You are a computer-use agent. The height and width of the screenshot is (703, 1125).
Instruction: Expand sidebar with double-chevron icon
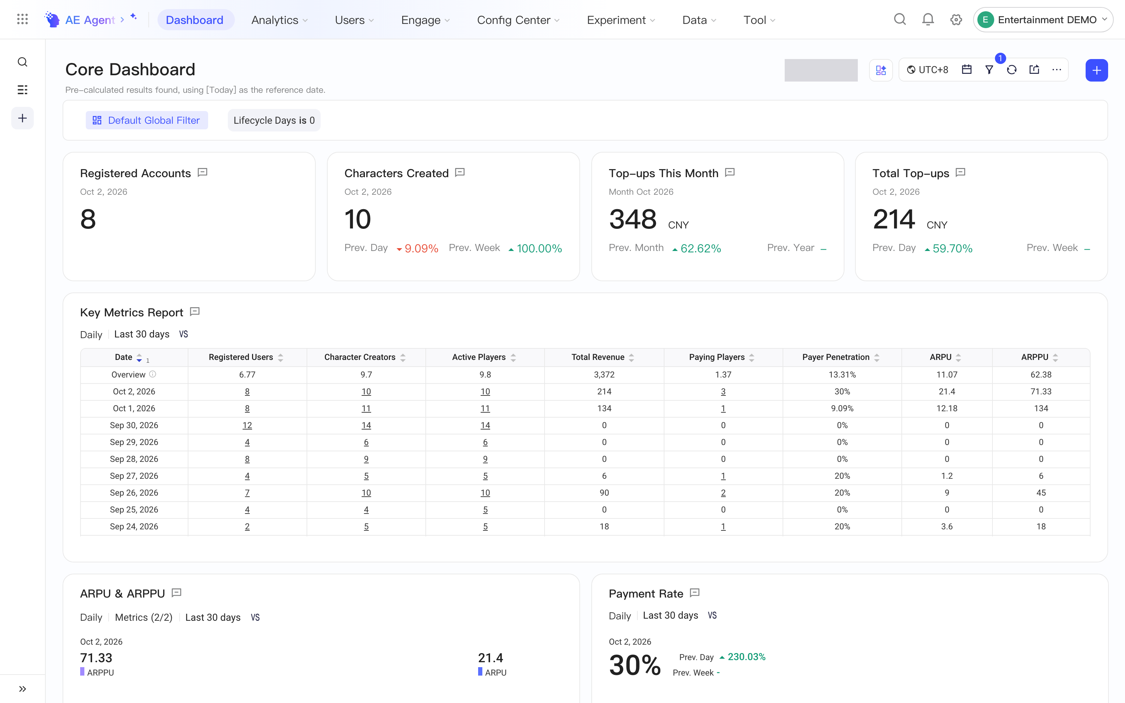pyautogui.click(x=22, y=689)
